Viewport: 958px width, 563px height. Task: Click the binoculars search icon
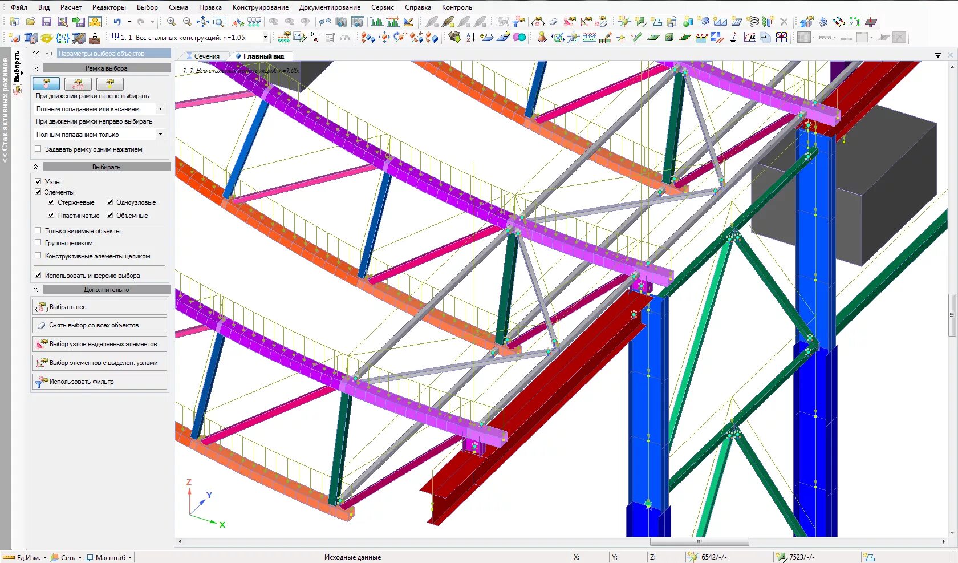point(324,21)
